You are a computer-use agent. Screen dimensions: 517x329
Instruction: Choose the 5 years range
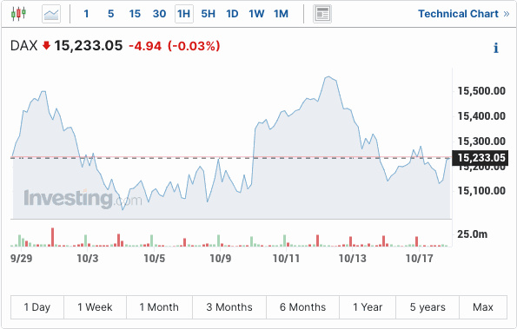(428, 307)
